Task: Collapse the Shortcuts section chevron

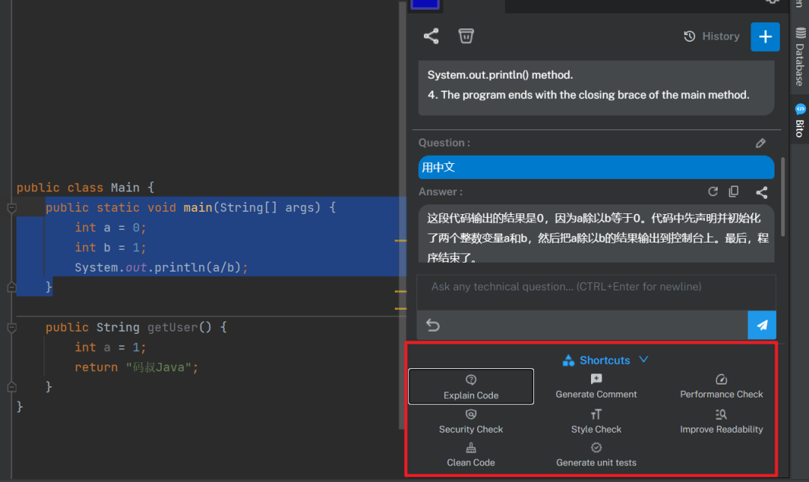Action: coord(643,359)
